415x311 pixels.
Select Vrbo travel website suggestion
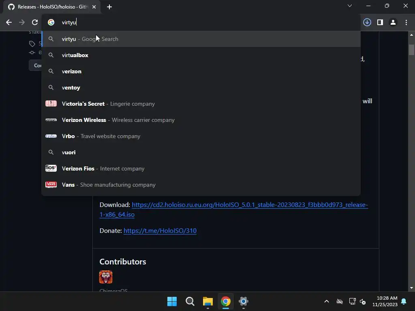coord(201,136)
